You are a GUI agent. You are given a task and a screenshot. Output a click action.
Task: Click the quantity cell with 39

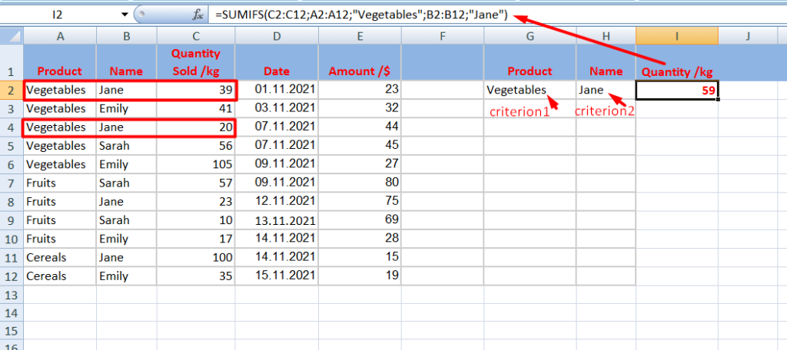(x=196, y=91)
